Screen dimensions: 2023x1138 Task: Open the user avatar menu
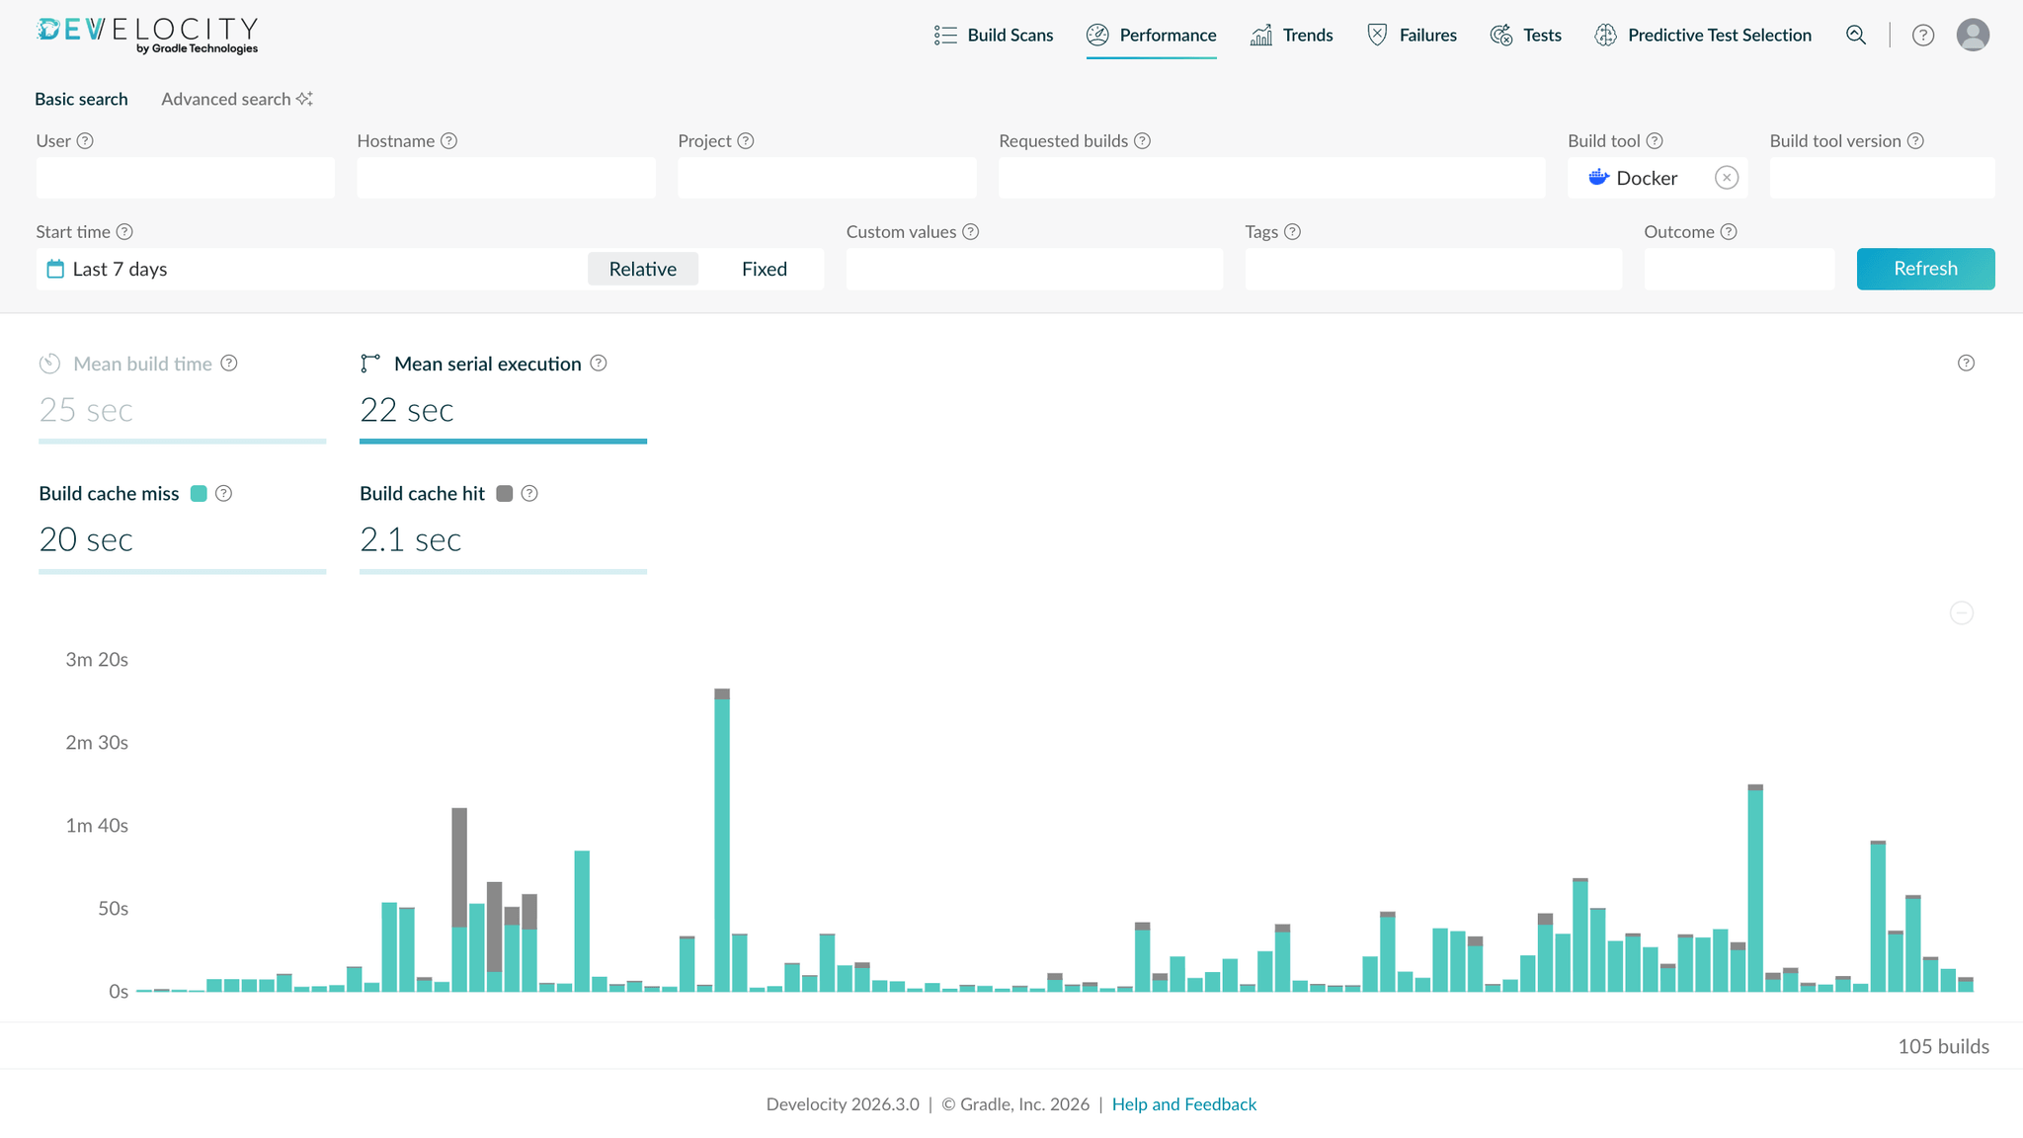click(x=1973, y=35)
